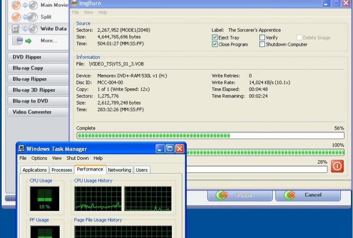Click the Disc ID value MCC-004-00
Screen dimensions: 353x238
pyautogui.click(x=110, y=82)
